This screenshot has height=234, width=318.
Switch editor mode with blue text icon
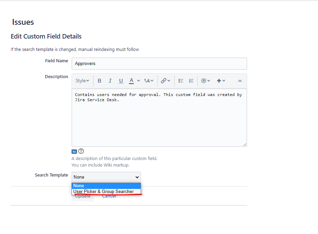[74, 152]
